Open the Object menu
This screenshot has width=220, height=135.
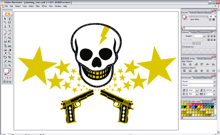click(18, 6)
